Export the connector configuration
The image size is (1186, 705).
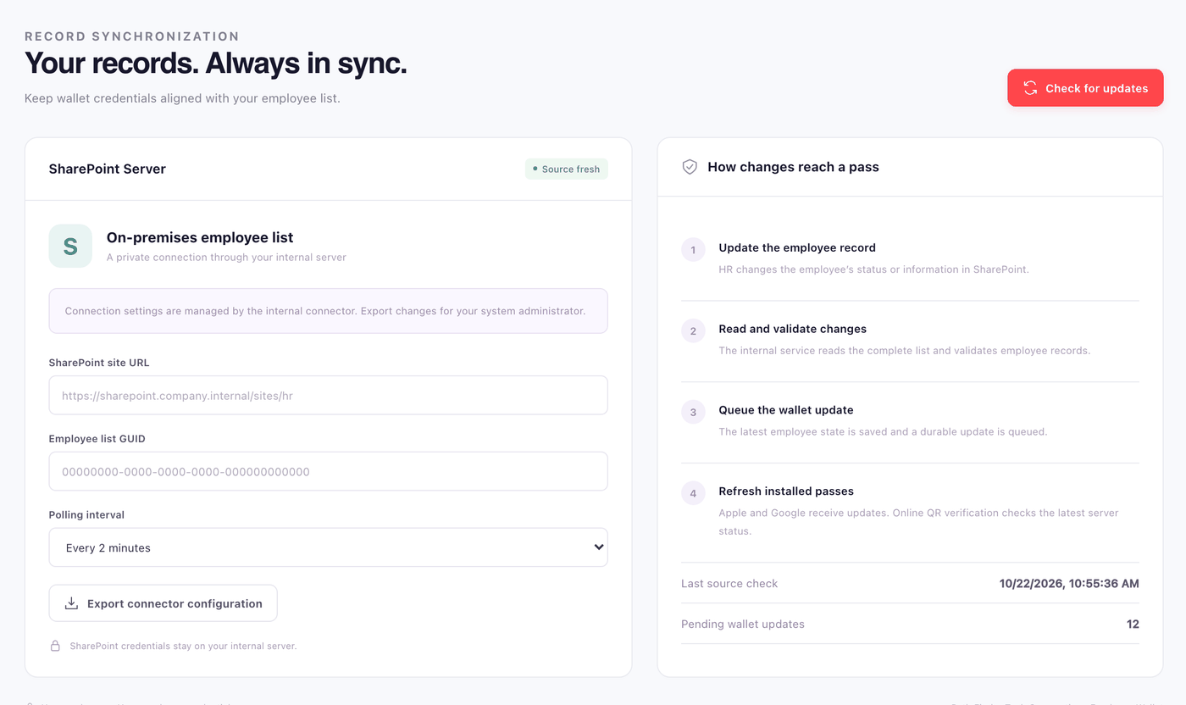coord(163,603)
